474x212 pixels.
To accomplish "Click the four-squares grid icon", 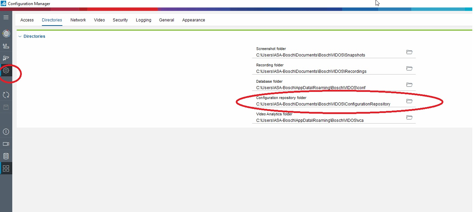I will pyautogui.click(x=6, y=168).
